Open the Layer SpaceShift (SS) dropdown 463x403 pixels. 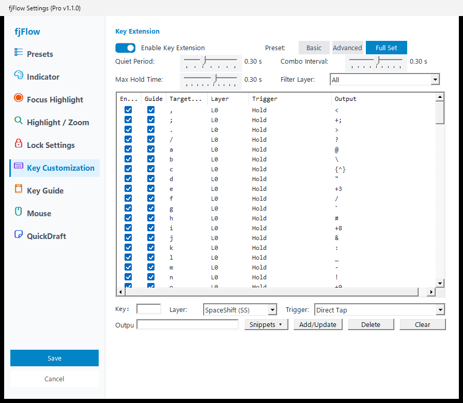pos(272,310)
